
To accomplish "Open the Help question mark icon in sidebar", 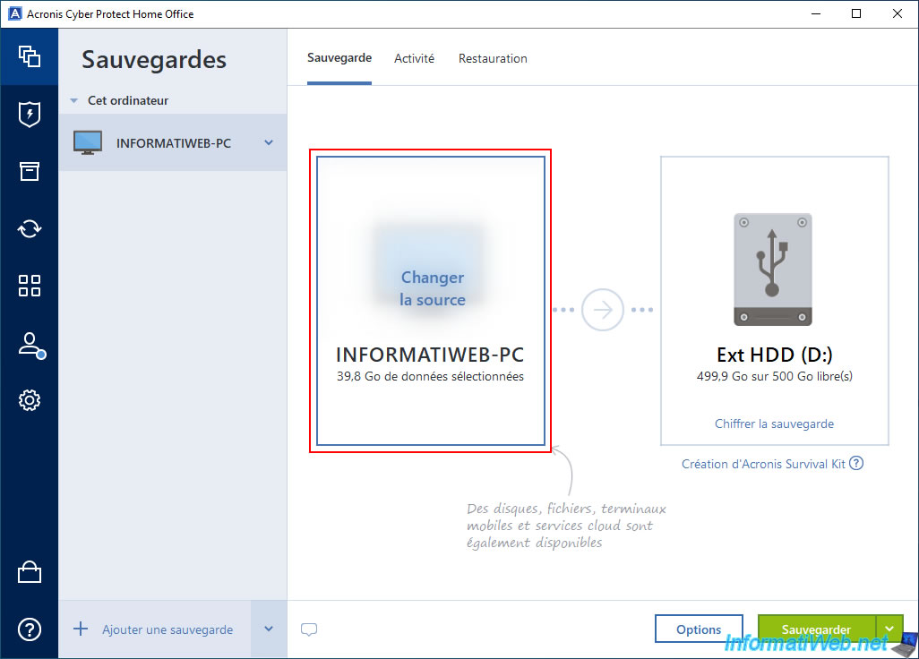I will coord(30,629).
